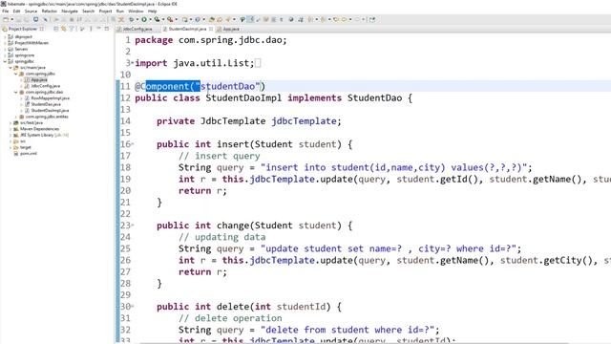Open the Navigate menu
Image resolution: width=611 pixels, height=344 pixels.
[x=70, y=11]
